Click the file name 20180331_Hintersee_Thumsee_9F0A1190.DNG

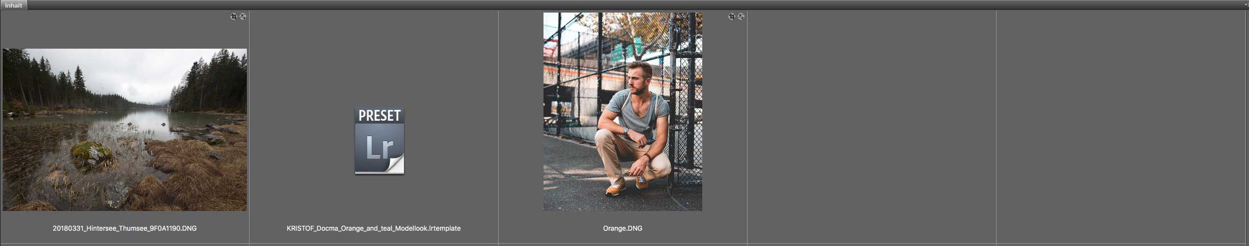(x=125, y=229)
